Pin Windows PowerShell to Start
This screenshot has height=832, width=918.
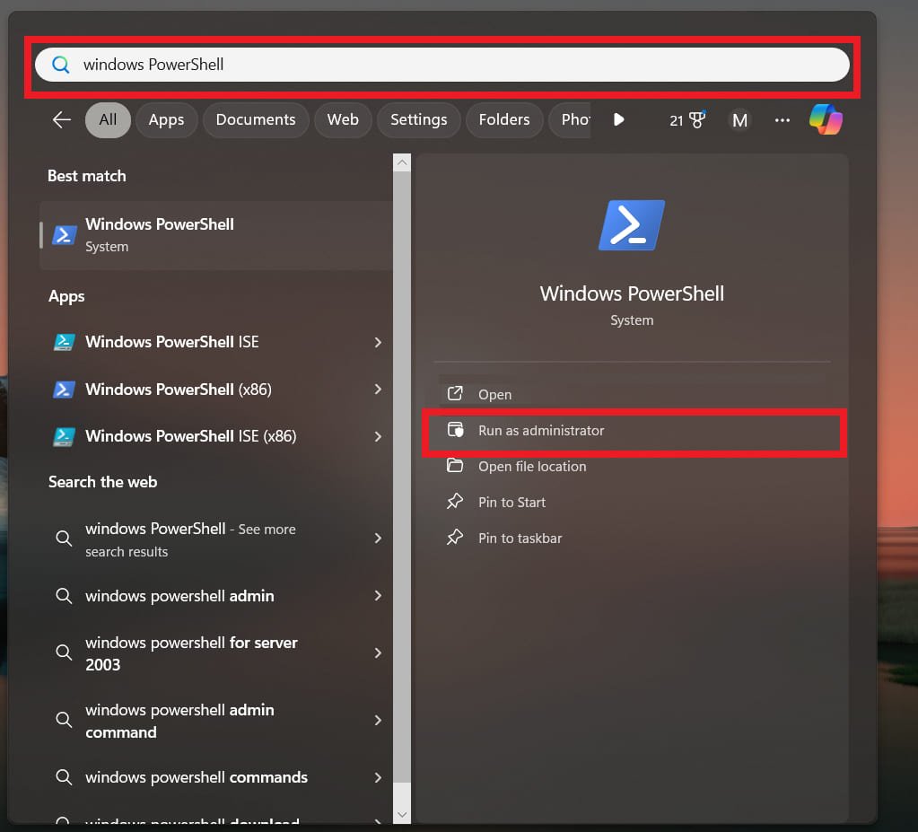[x=511, y=502]
